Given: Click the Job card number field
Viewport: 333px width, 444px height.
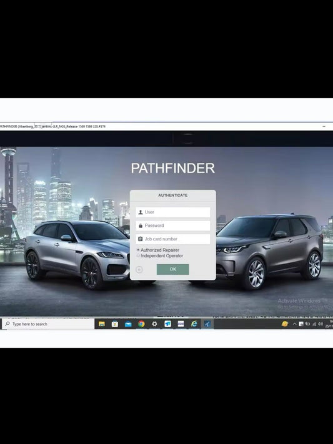Looking at the screenshot, I should pos(173,239).
